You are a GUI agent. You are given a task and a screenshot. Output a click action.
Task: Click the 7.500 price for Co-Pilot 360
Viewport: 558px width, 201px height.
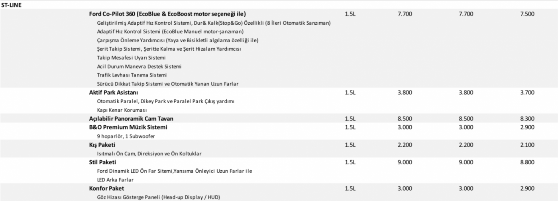tap(527, 14)
